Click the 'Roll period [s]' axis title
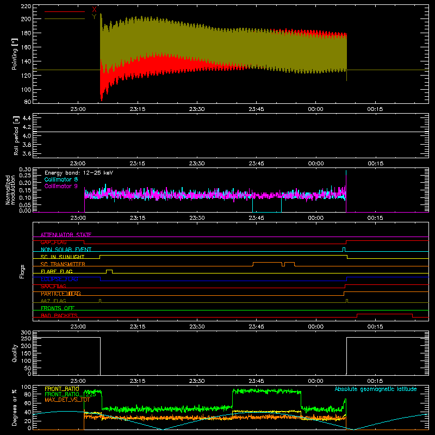The image size is (435, 435). [16, 135]
